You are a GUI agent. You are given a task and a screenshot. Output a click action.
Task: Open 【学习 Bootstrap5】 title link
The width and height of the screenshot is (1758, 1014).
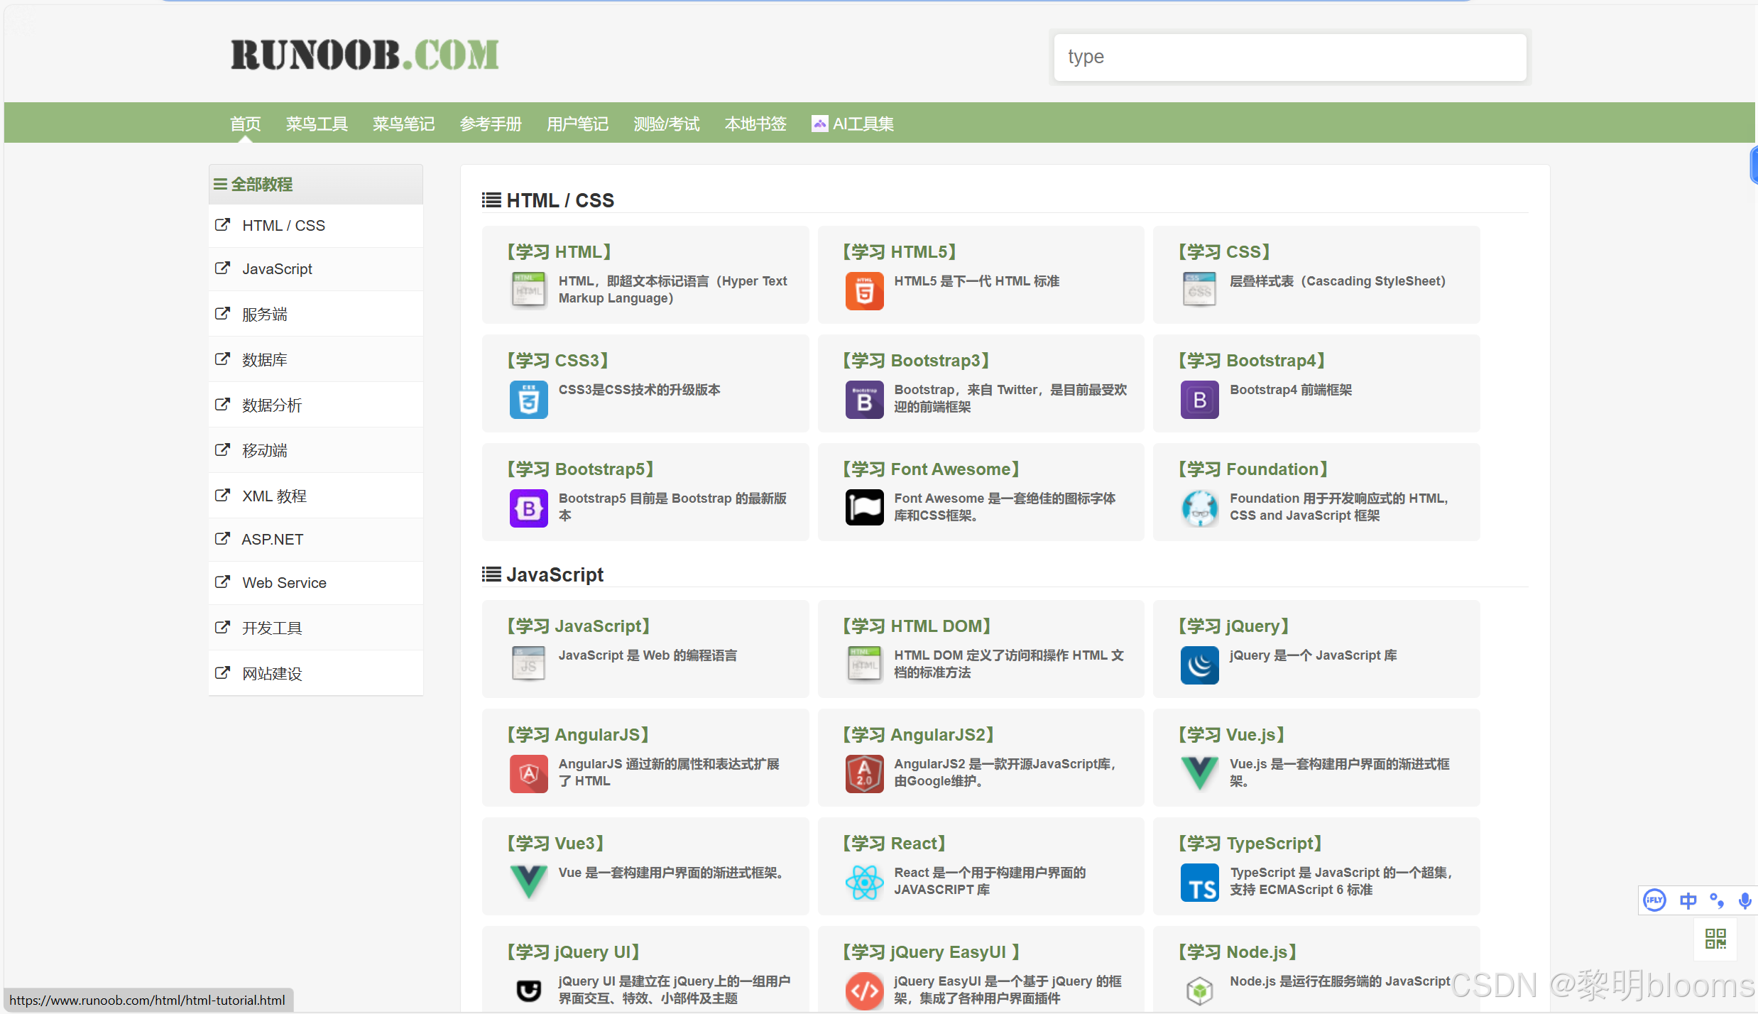581,469
